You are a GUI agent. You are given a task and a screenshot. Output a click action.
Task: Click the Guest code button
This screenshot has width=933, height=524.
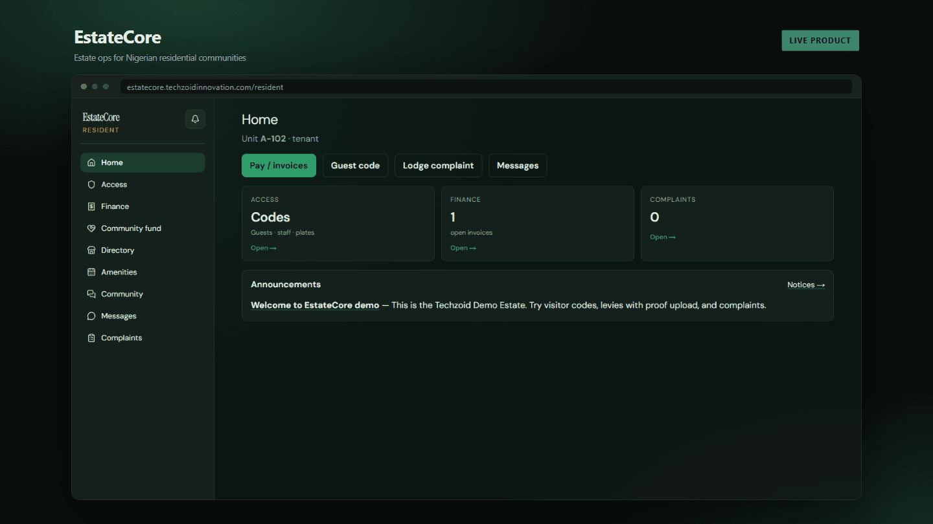pyautogui.click(x=355, y=166)
